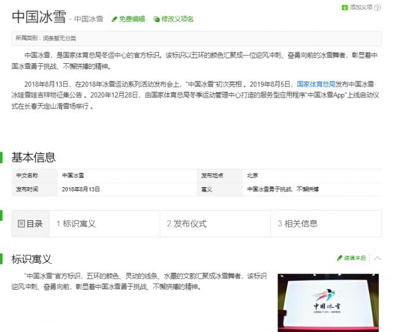This screenshot has height=332, width=393.
Task: Click the 中国冰雪 page title
Action: click(37, 17)
